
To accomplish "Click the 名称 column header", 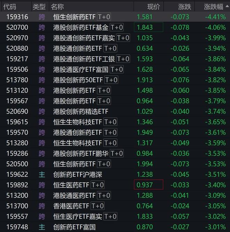I will tap(57, 7).
